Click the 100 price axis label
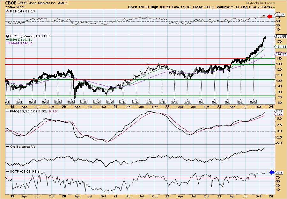The width and height of the screenshot is (287, 199). [x=279, y=81]
